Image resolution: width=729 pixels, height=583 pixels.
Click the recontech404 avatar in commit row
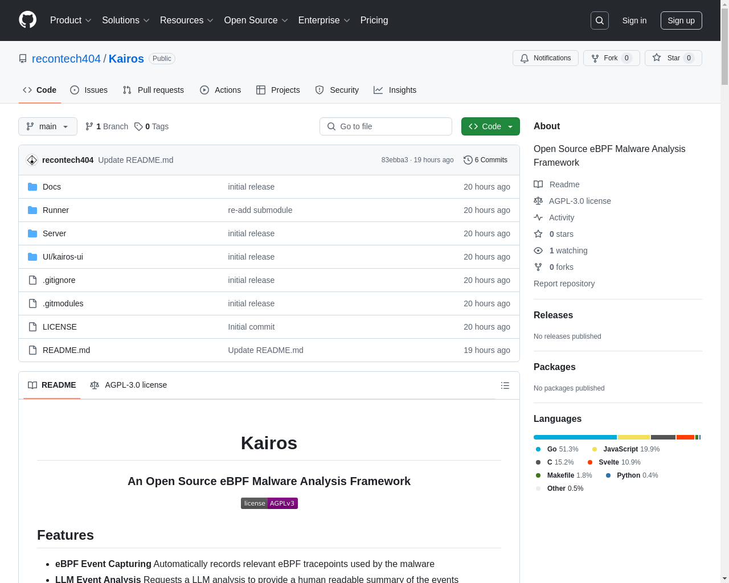pyautogui.click(x=32, y=160)
